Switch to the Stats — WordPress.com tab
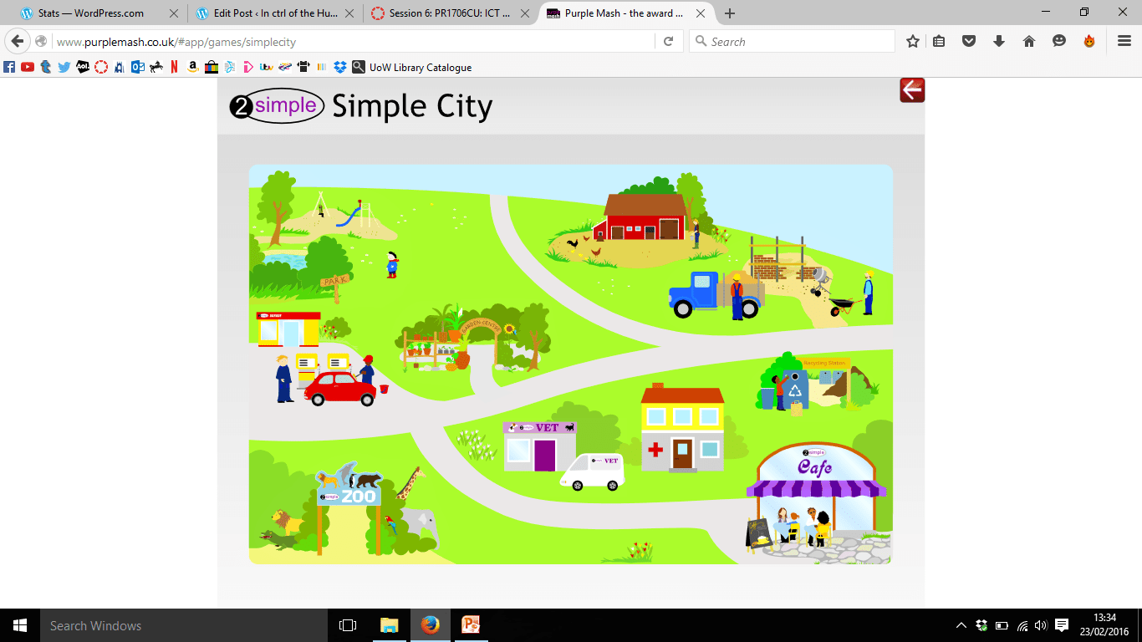The image size is (1142, 642). (x=92, y=13)
